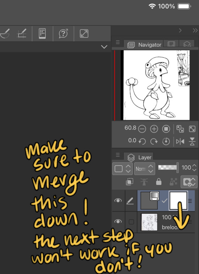This screenshot has height=274, width=199.
Task: Click the single right chevron above Navigator
Action: click(180, 30)
